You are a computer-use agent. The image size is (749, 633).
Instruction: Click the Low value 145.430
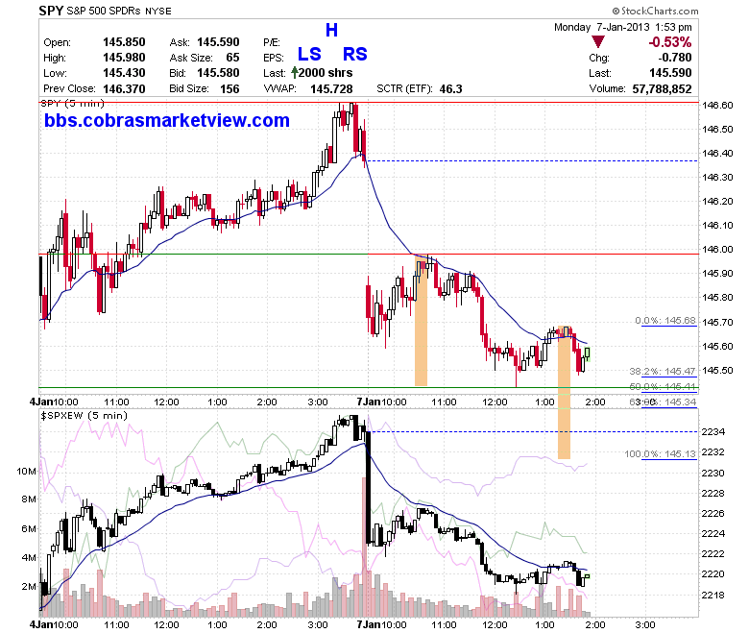(x=124, y=73)
